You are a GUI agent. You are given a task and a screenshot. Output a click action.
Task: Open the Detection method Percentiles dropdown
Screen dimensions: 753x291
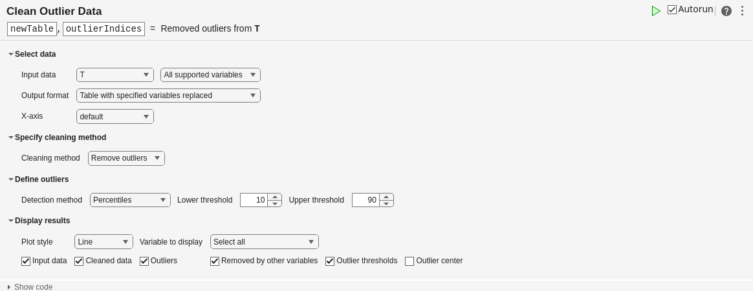click(x=130, y=200)
